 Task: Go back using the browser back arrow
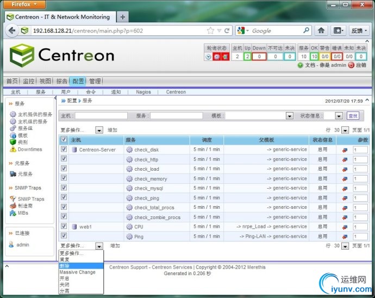click(12, 30)
